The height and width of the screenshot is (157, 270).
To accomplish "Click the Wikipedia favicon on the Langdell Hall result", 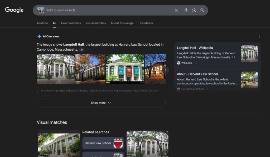I will pyautogui.click(x=178, y=63).
